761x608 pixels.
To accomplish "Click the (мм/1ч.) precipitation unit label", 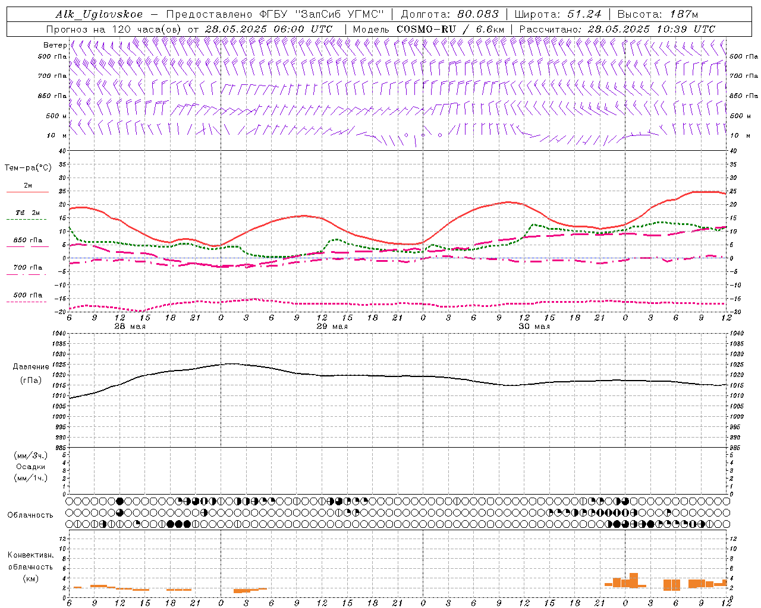I will (31, 478).
